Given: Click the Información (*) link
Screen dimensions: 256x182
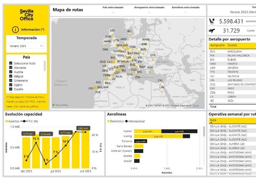Looking at the screenshot, I should pos(33,30).
